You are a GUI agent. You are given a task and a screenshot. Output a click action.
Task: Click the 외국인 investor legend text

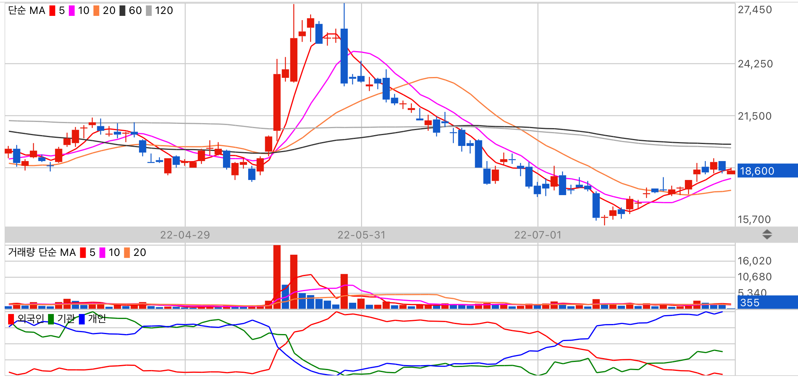click(x=31, y=319)
